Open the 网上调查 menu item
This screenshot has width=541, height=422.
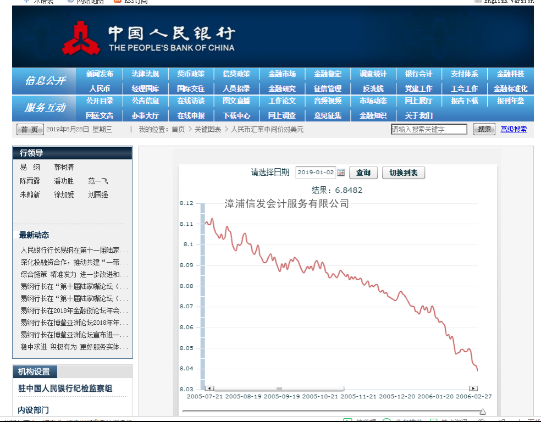click(282, 115)
